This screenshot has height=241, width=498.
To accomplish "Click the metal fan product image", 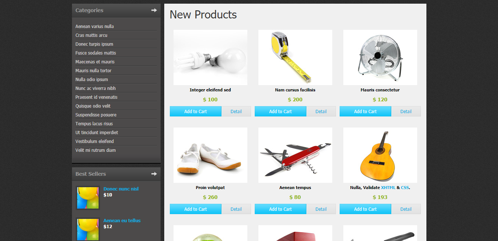I will coord(380,57).
